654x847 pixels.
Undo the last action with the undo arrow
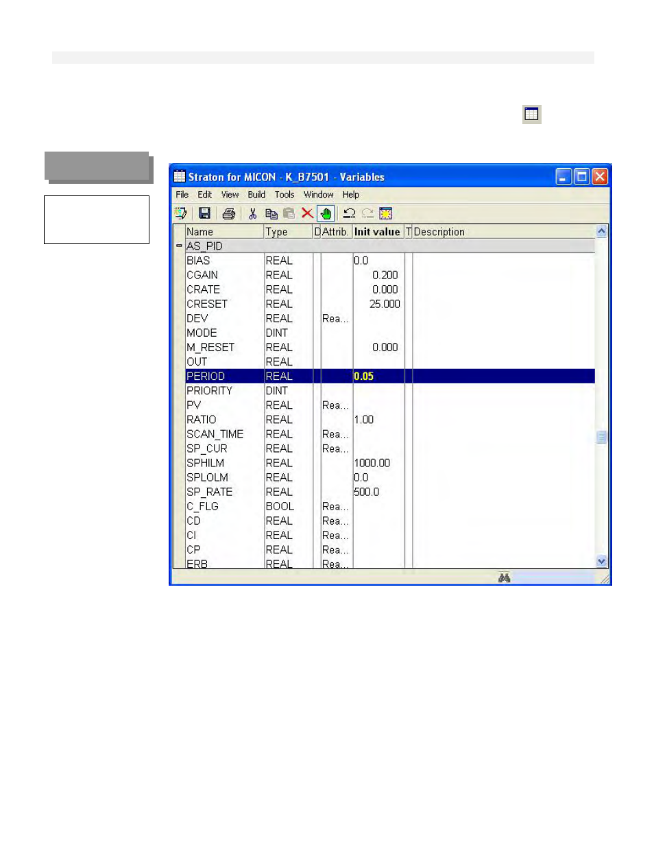[349, 213]
